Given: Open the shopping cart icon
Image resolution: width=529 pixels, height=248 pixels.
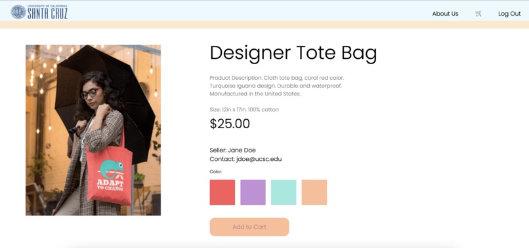Looking at the screenshot, I should pos(478,14).
